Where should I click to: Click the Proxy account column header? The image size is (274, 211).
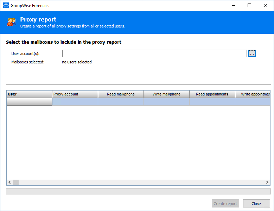point(75,94)
